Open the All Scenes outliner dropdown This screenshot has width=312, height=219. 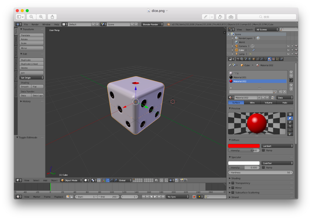pos(267,30)
